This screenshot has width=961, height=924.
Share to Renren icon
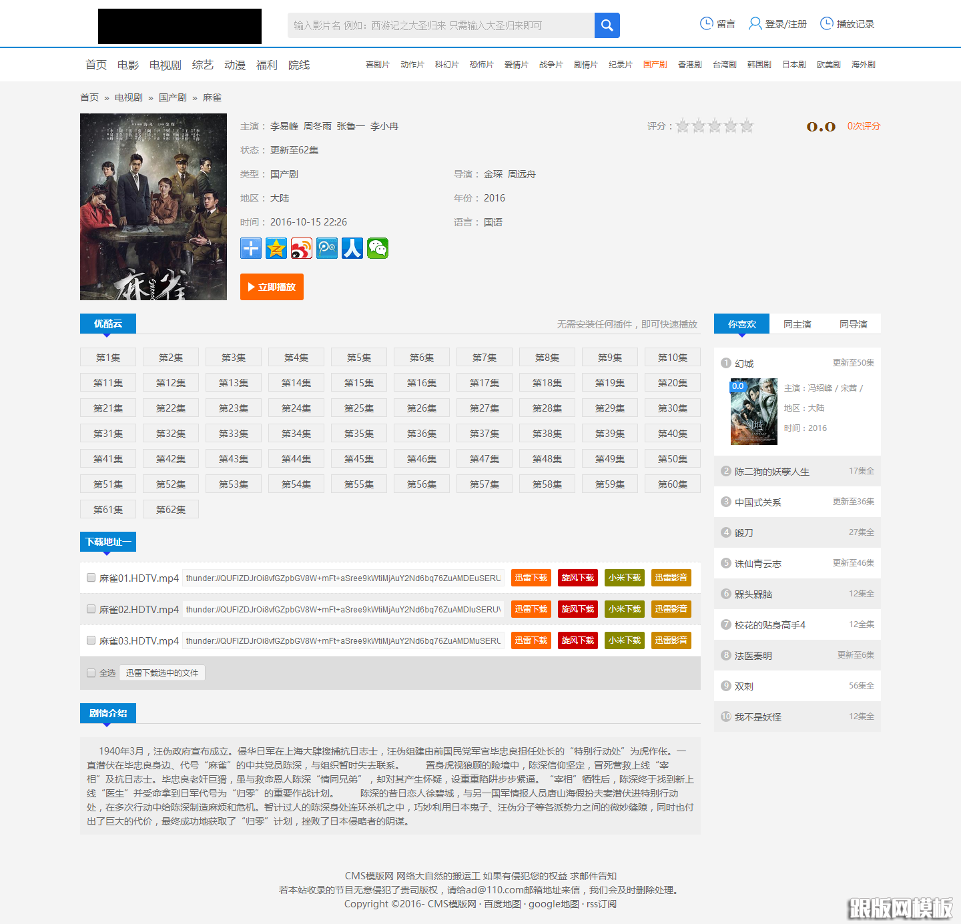[352, 248]
